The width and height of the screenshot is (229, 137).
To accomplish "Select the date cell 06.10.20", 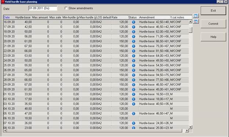I will [x=9, y=118].
